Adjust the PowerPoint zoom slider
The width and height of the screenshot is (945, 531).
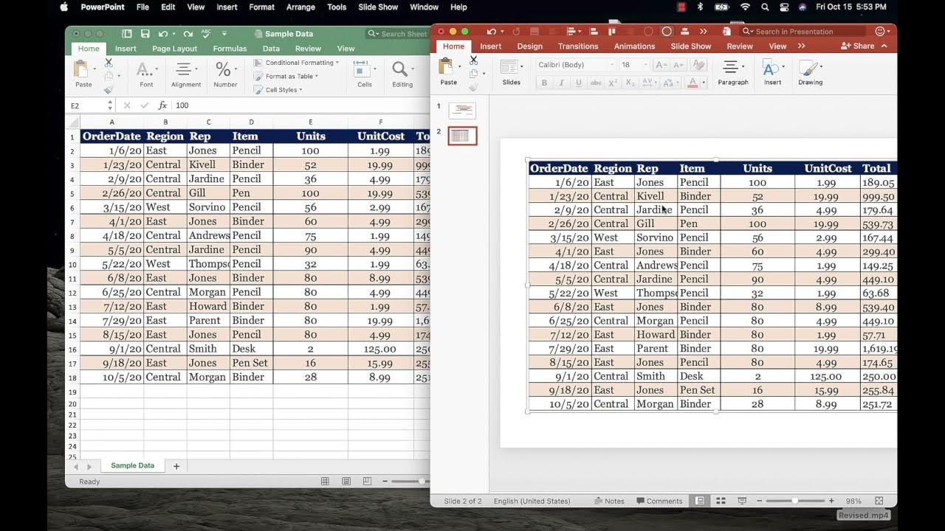point(795,501)
